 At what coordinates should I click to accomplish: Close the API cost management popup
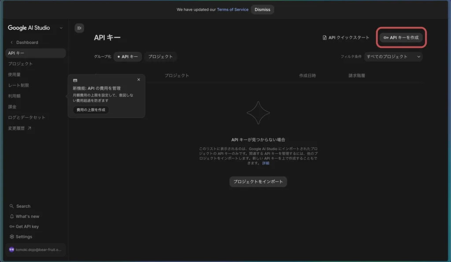tap(139, 80)
